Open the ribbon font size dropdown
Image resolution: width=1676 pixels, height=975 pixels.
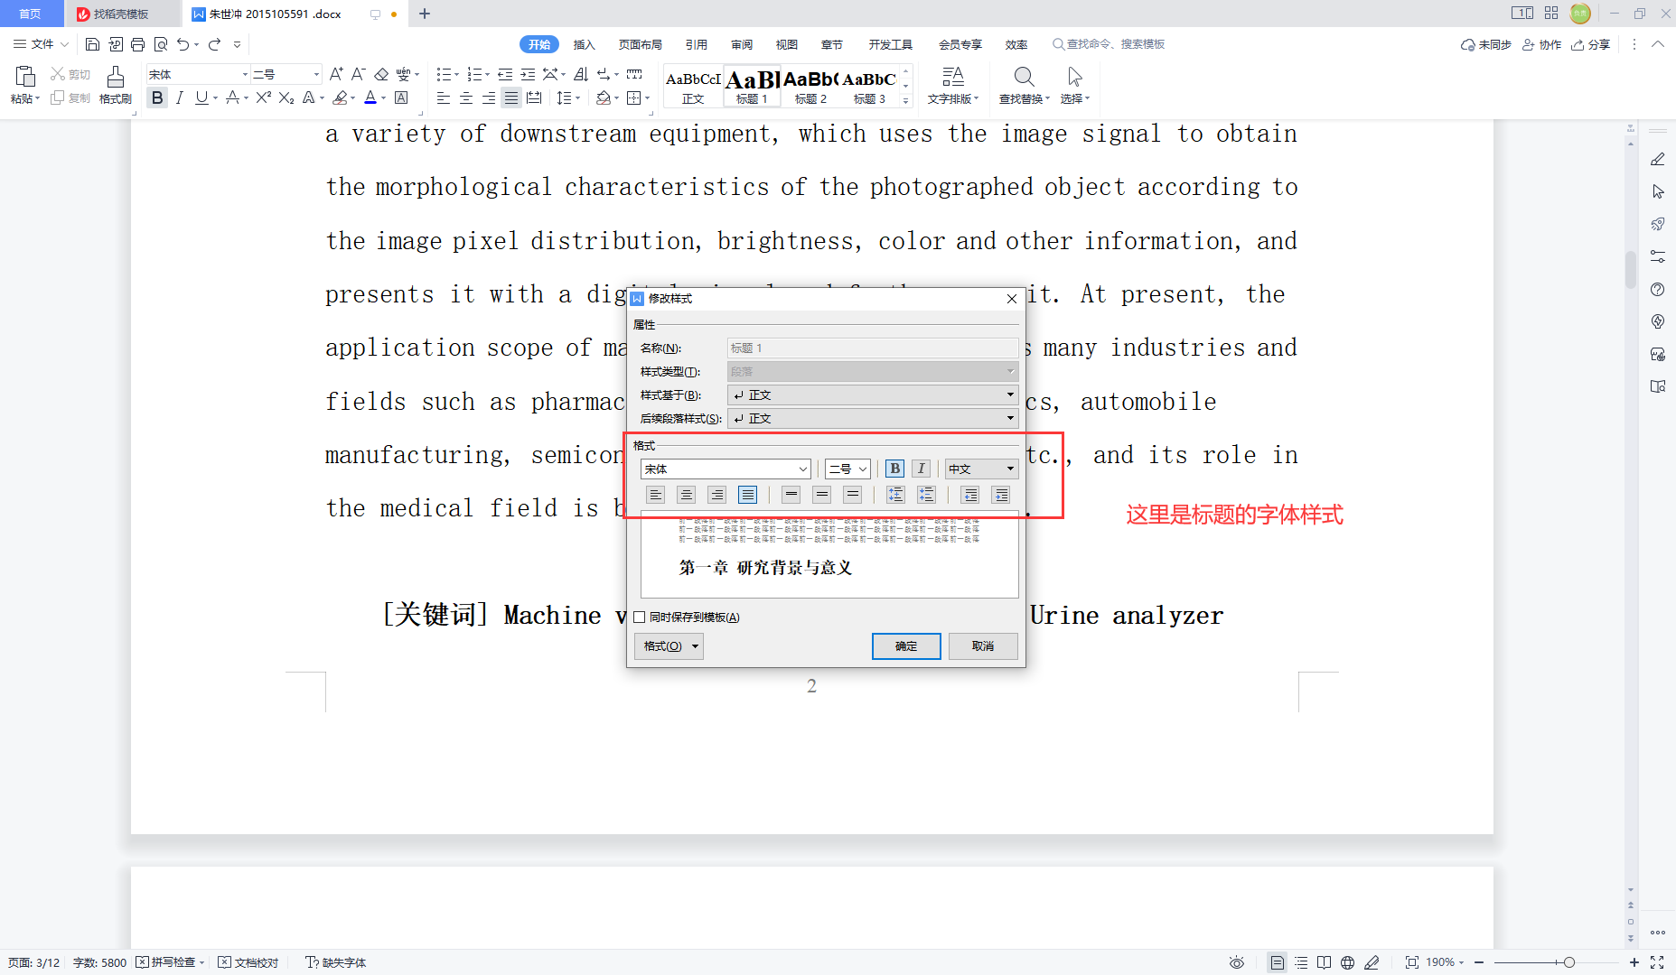pyautogui.click(x=316, y=74)
